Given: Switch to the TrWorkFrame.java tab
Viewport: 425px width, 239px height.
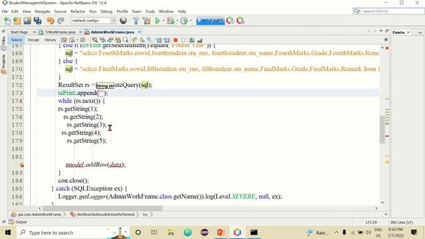Looking at the screenshot, I should click(x=60, y=32).
